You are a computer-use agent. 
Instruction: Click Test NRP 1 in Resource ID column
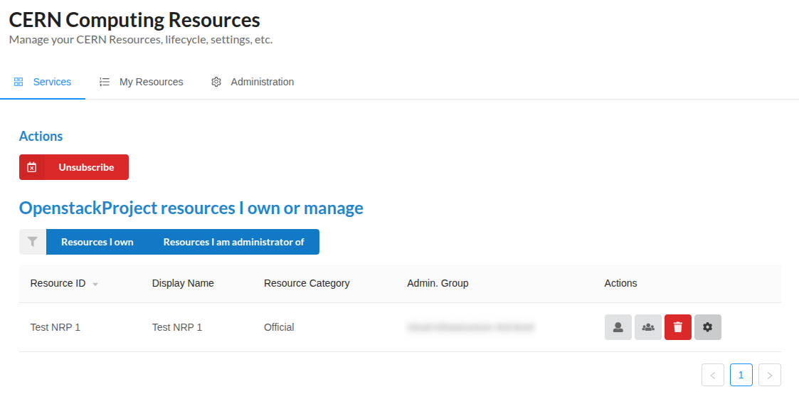pyautogui.click(x=55, y=327)
